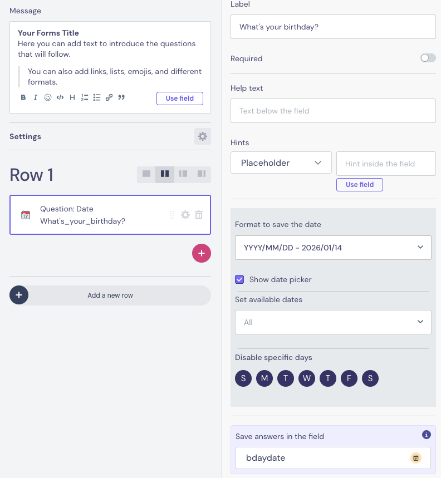Toggle the Required switch
The height and width of the screenshot is (478, 441).
428,58
